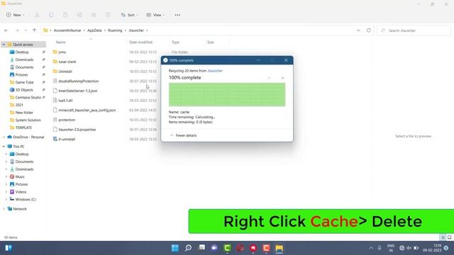Sort by the Size column header
This screenshot has height=255, width=454.
click(211, 42)
